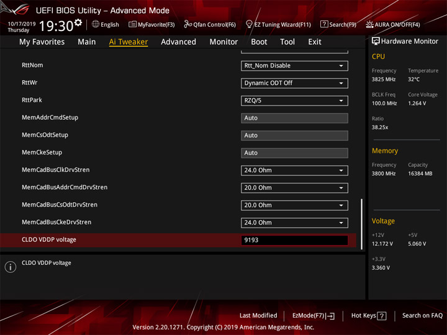Click Search on FAQ link
This screenshot has width=447, height=335.
(422, 316)
